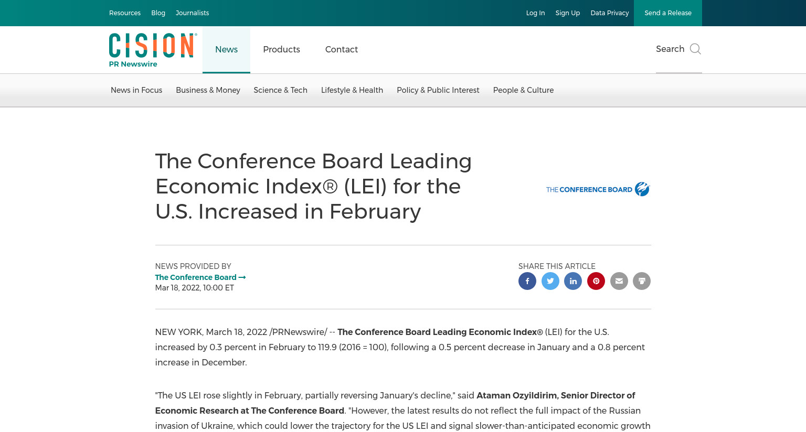Open Resources link in top bar
The width and height of the screenshot is (806, 432).
(x=125, y=13)
